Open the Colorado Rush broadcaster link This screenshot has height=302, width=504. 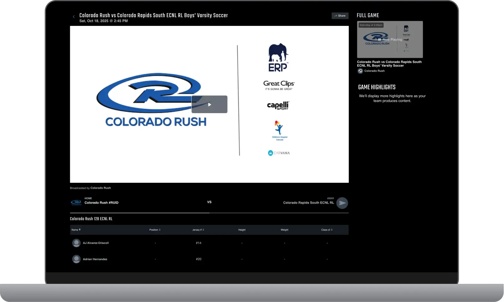point(100,188)
